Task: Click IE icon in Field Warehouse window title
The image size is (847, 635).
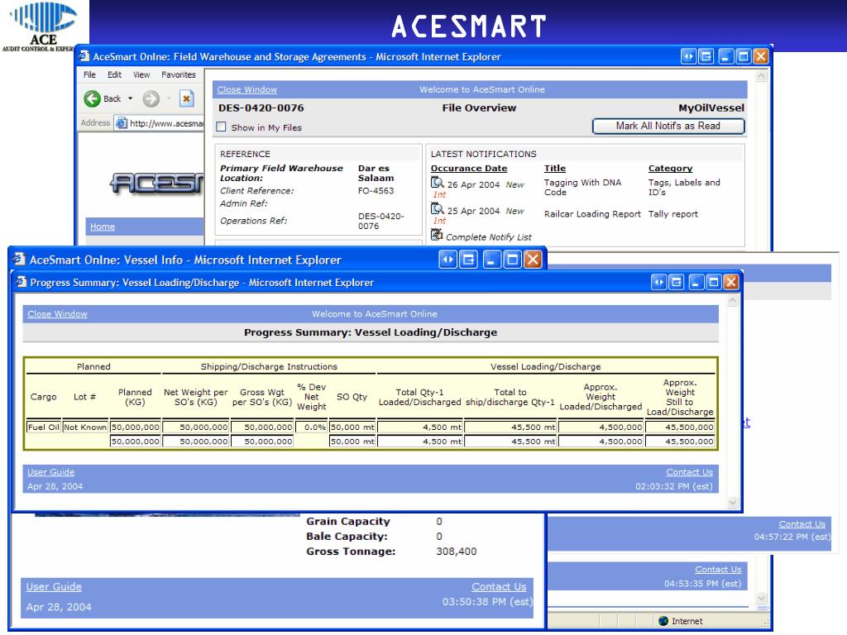Action: [84, 56]
